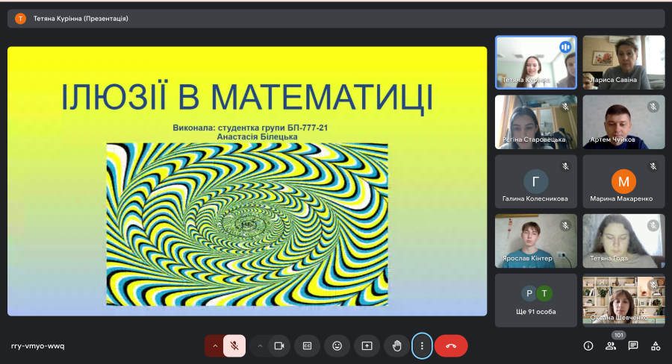Open chat with everyone
Viewport: 672px width, 364px height.
[x=633, y=346]
